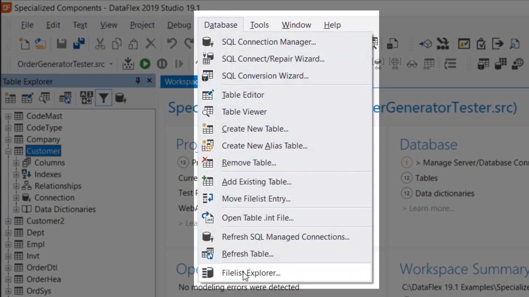
Task: Close the Table Explorer panel
Action: click(x=149, y=81)
